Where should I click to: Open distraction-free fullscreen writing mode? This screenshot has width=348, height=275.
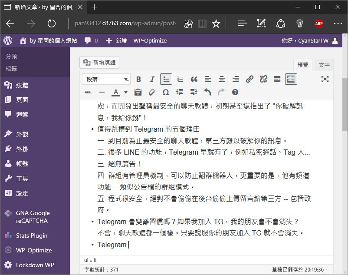[325, 79]
